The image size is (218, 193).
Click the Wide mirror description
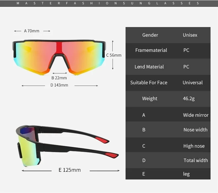[x=196, y=115]
